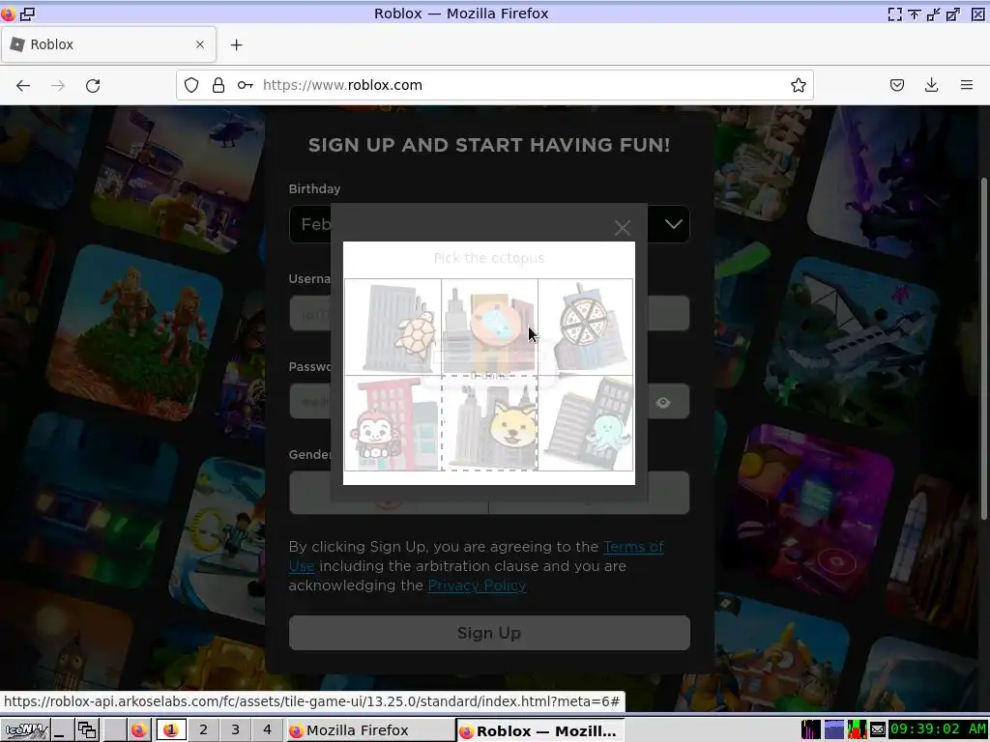Open the window menu Firefox icon
The height and width of the screenshot is (742, 990).
[8, 14]
